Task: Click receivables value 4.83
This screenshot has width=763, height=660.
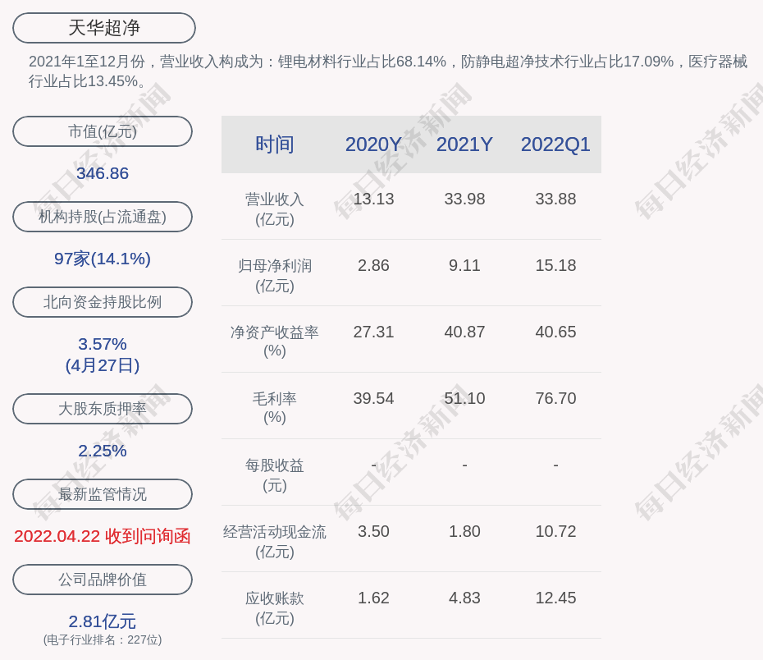Action: (x=464, y=598)
